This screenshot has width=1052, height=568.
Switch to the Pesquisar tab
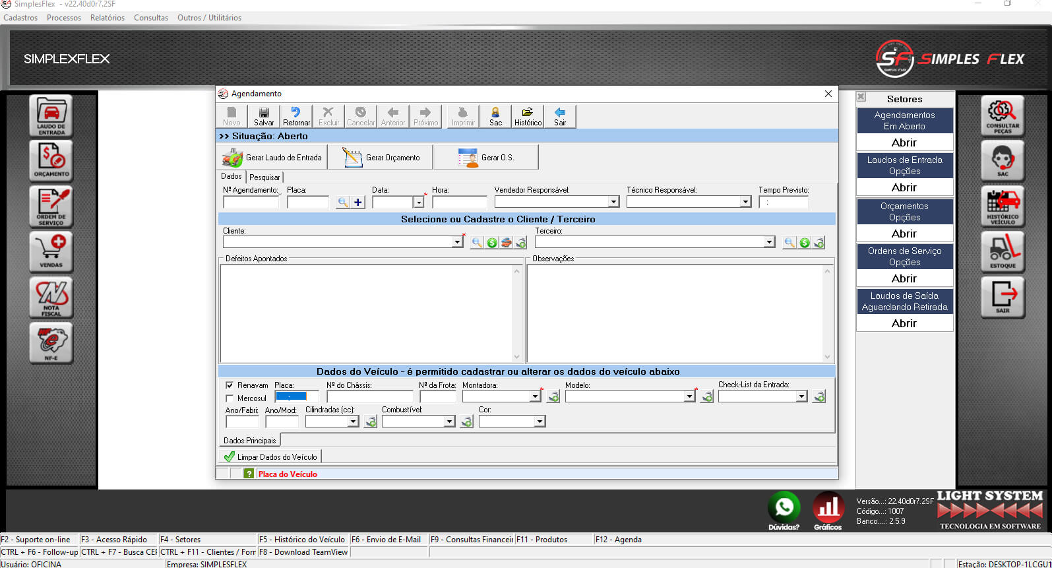pyautogui.click(x=264, y=177)
